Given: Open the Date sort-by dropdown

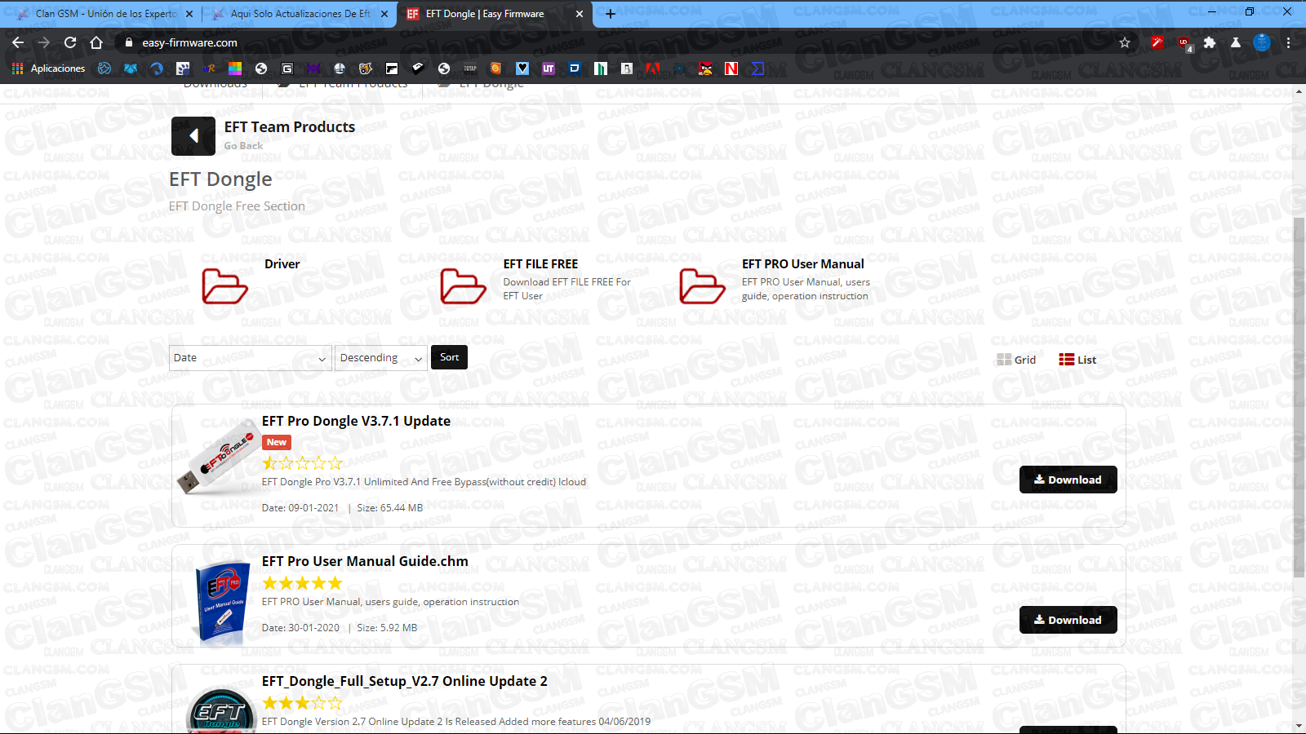Looking at the screenshot, I should 251,358.
